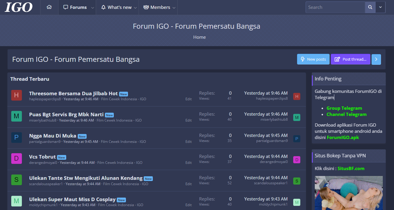
Task: Click author name partialguardsman9 under thread title
Action: pos(45,142)
